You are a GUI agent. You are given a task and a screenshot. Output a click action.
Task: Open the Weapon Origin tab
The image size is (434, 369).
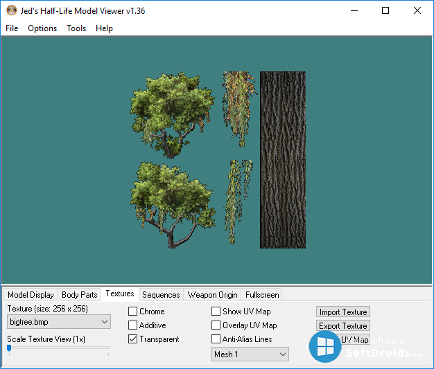pos(213,295)
